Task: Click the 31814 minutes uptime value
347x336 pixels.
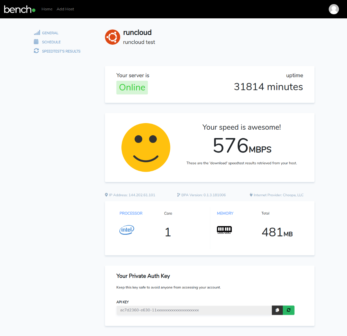Action: [x=268, y=87]
